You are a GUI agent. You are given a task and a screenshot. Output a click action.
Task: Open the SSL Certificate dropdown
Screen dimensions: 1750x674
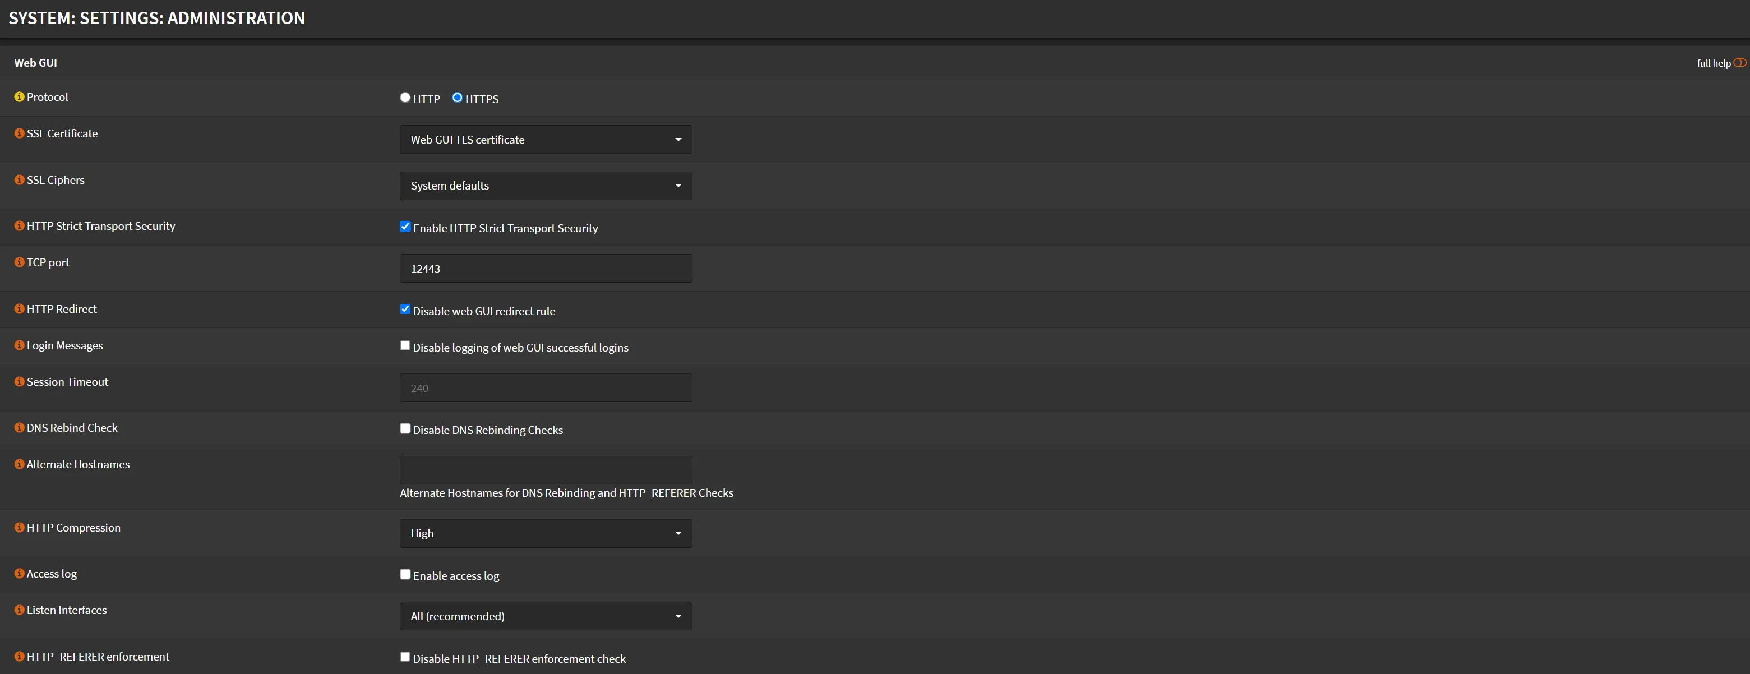[546, 139]
